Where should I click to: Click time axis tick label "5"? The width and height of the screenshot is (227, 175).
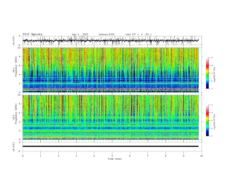click(112, 156)
